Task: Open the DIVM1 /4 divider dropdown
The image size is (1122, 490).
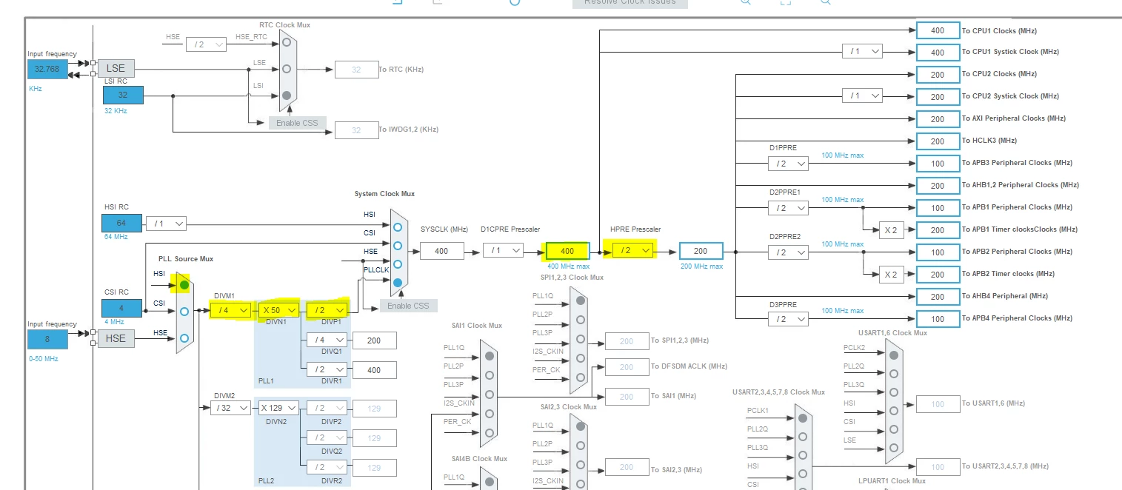Action: point(230,309)
